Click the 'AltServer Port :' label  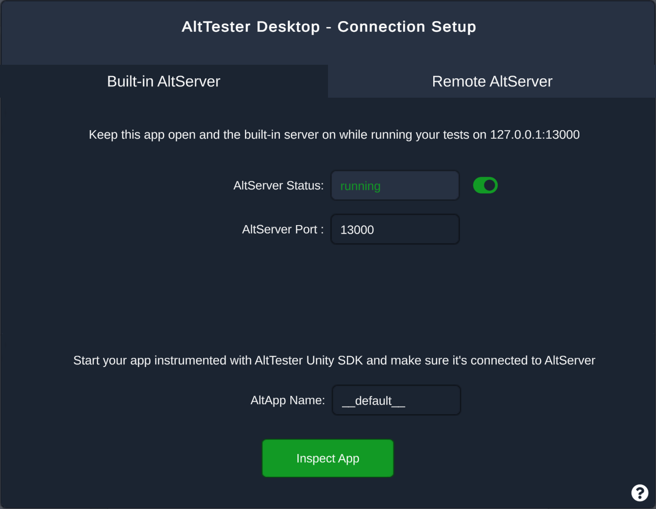(283, 229)
